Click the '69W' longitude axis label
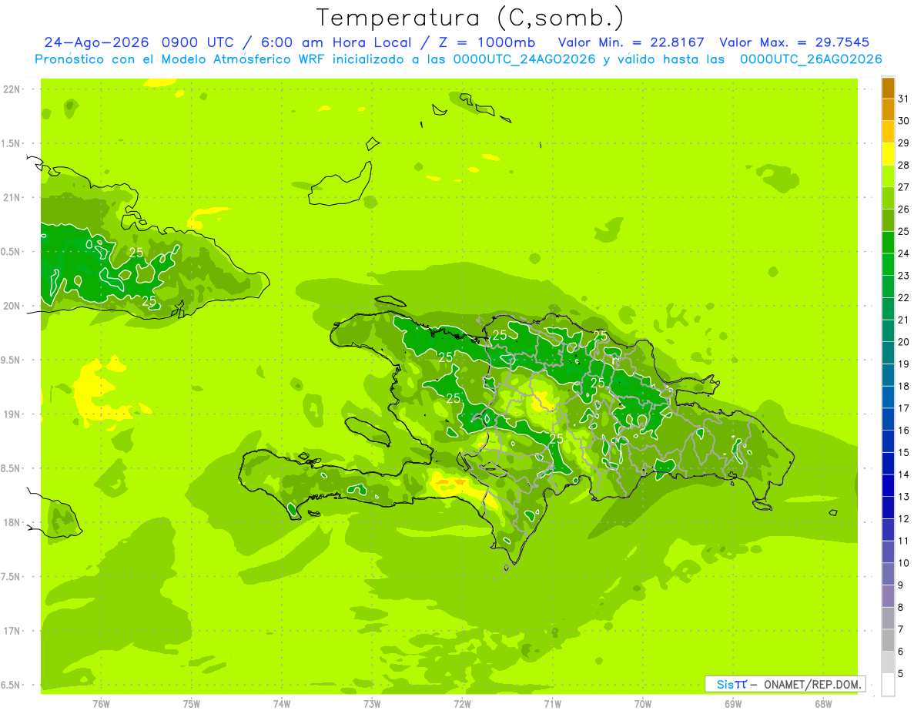 point(733,704)
